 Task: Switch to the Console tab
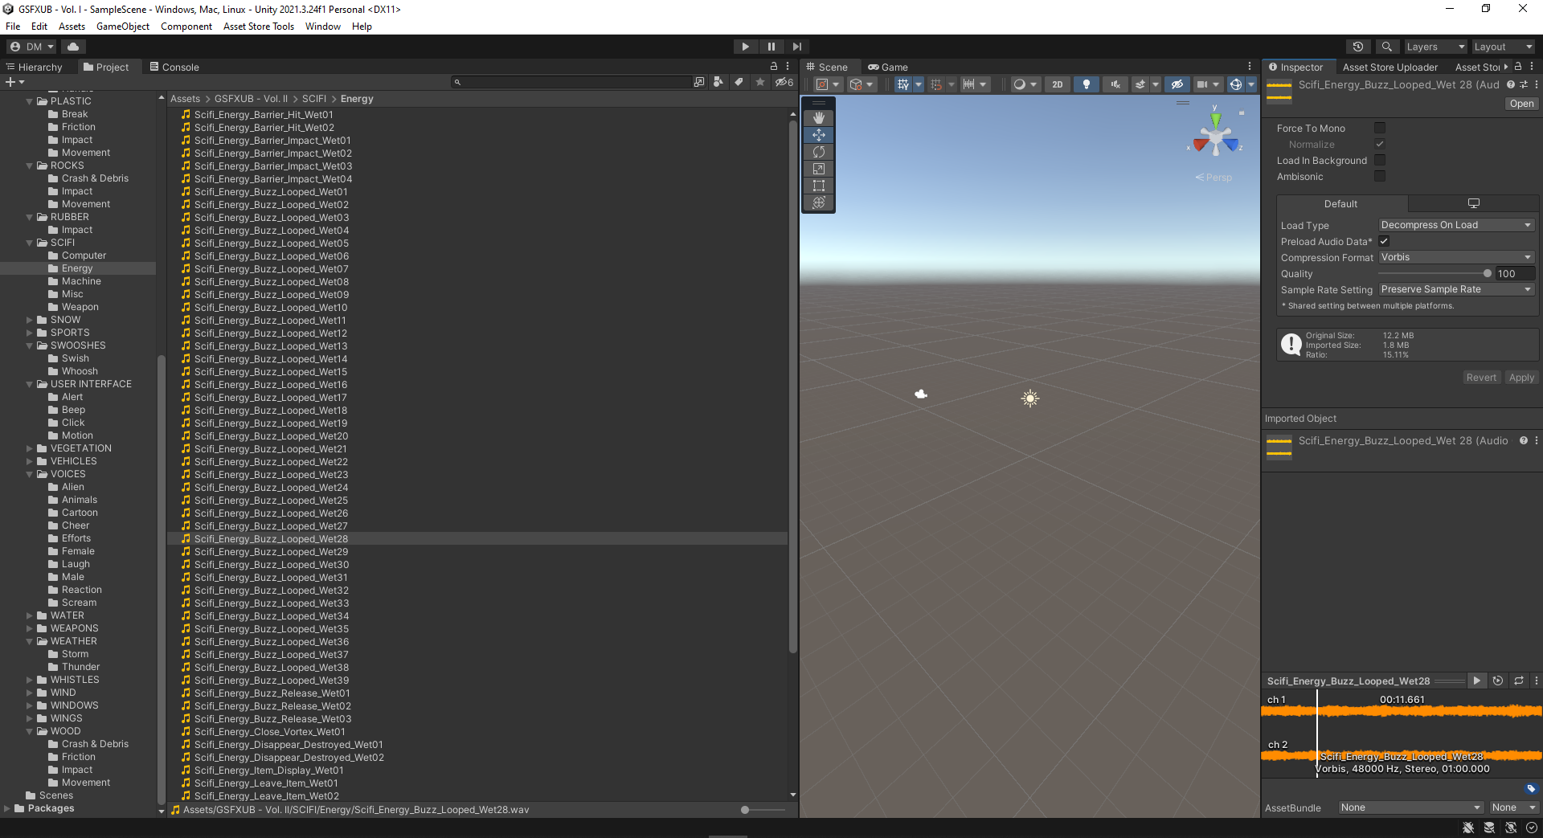(174, 67)
